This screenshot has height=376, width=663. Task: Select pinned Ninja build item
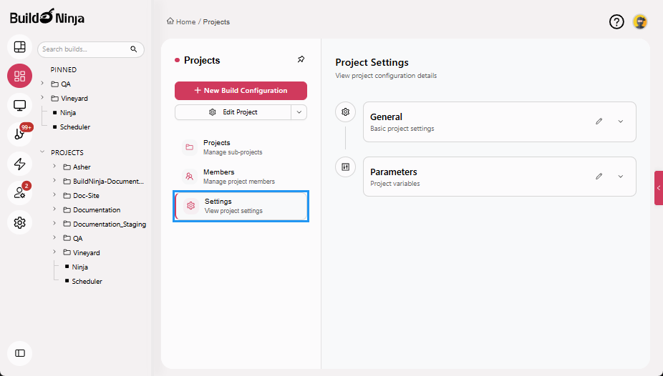(x=68, y=113)
